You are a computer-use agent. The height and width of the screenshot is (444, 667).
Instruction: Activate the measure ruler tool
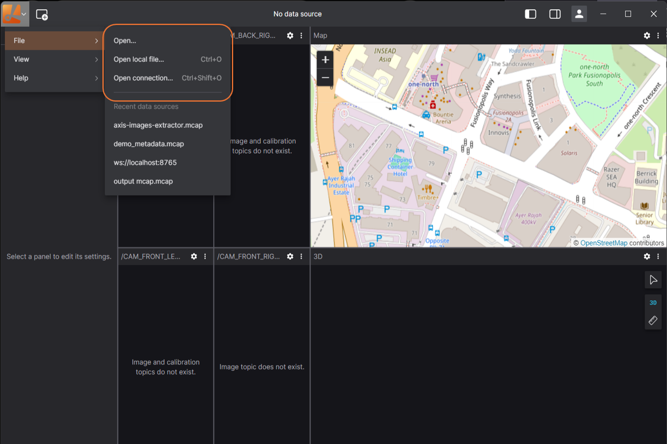[x=653, y=320]
